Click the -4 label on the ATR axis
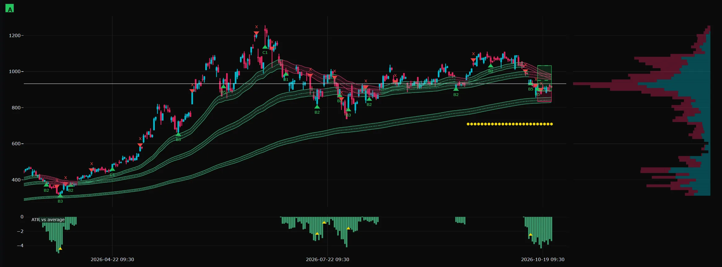Viewport: 722px width, 267px height. click(x=20, y=246)
